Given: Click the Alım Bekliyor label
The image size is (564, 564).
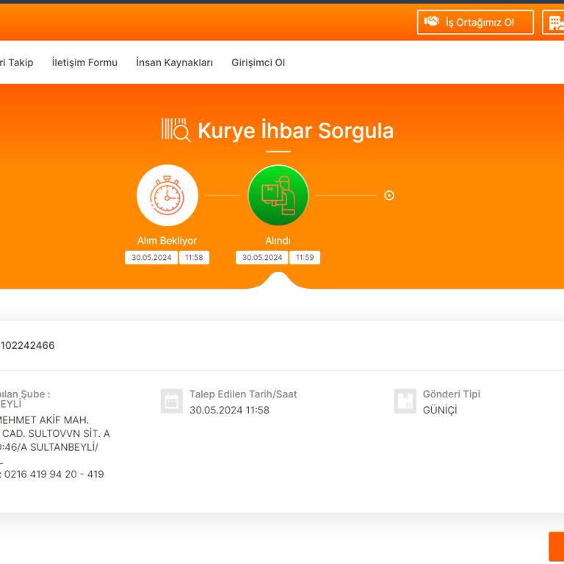Looking at the screenshot, I should pos(167,241).
